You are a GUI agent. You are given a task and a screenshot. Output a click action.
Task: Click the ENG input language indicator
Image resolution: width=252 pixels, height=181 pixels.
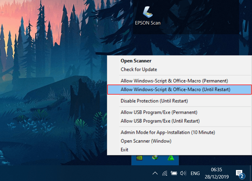click(195, 173)
